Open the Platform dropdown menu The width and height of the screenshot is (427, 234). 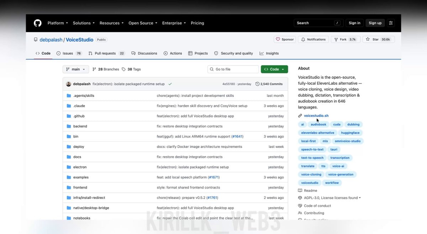tap(58, 23)
